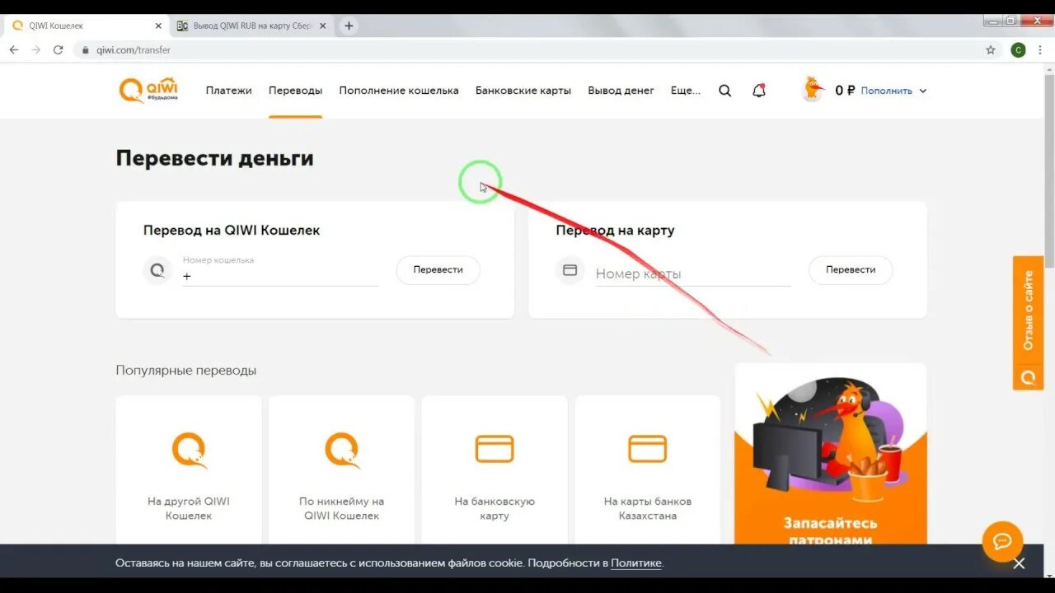Open the Chrome profile avatar
Viewport: 1055px width, 593px height.
click(1019, 49)
